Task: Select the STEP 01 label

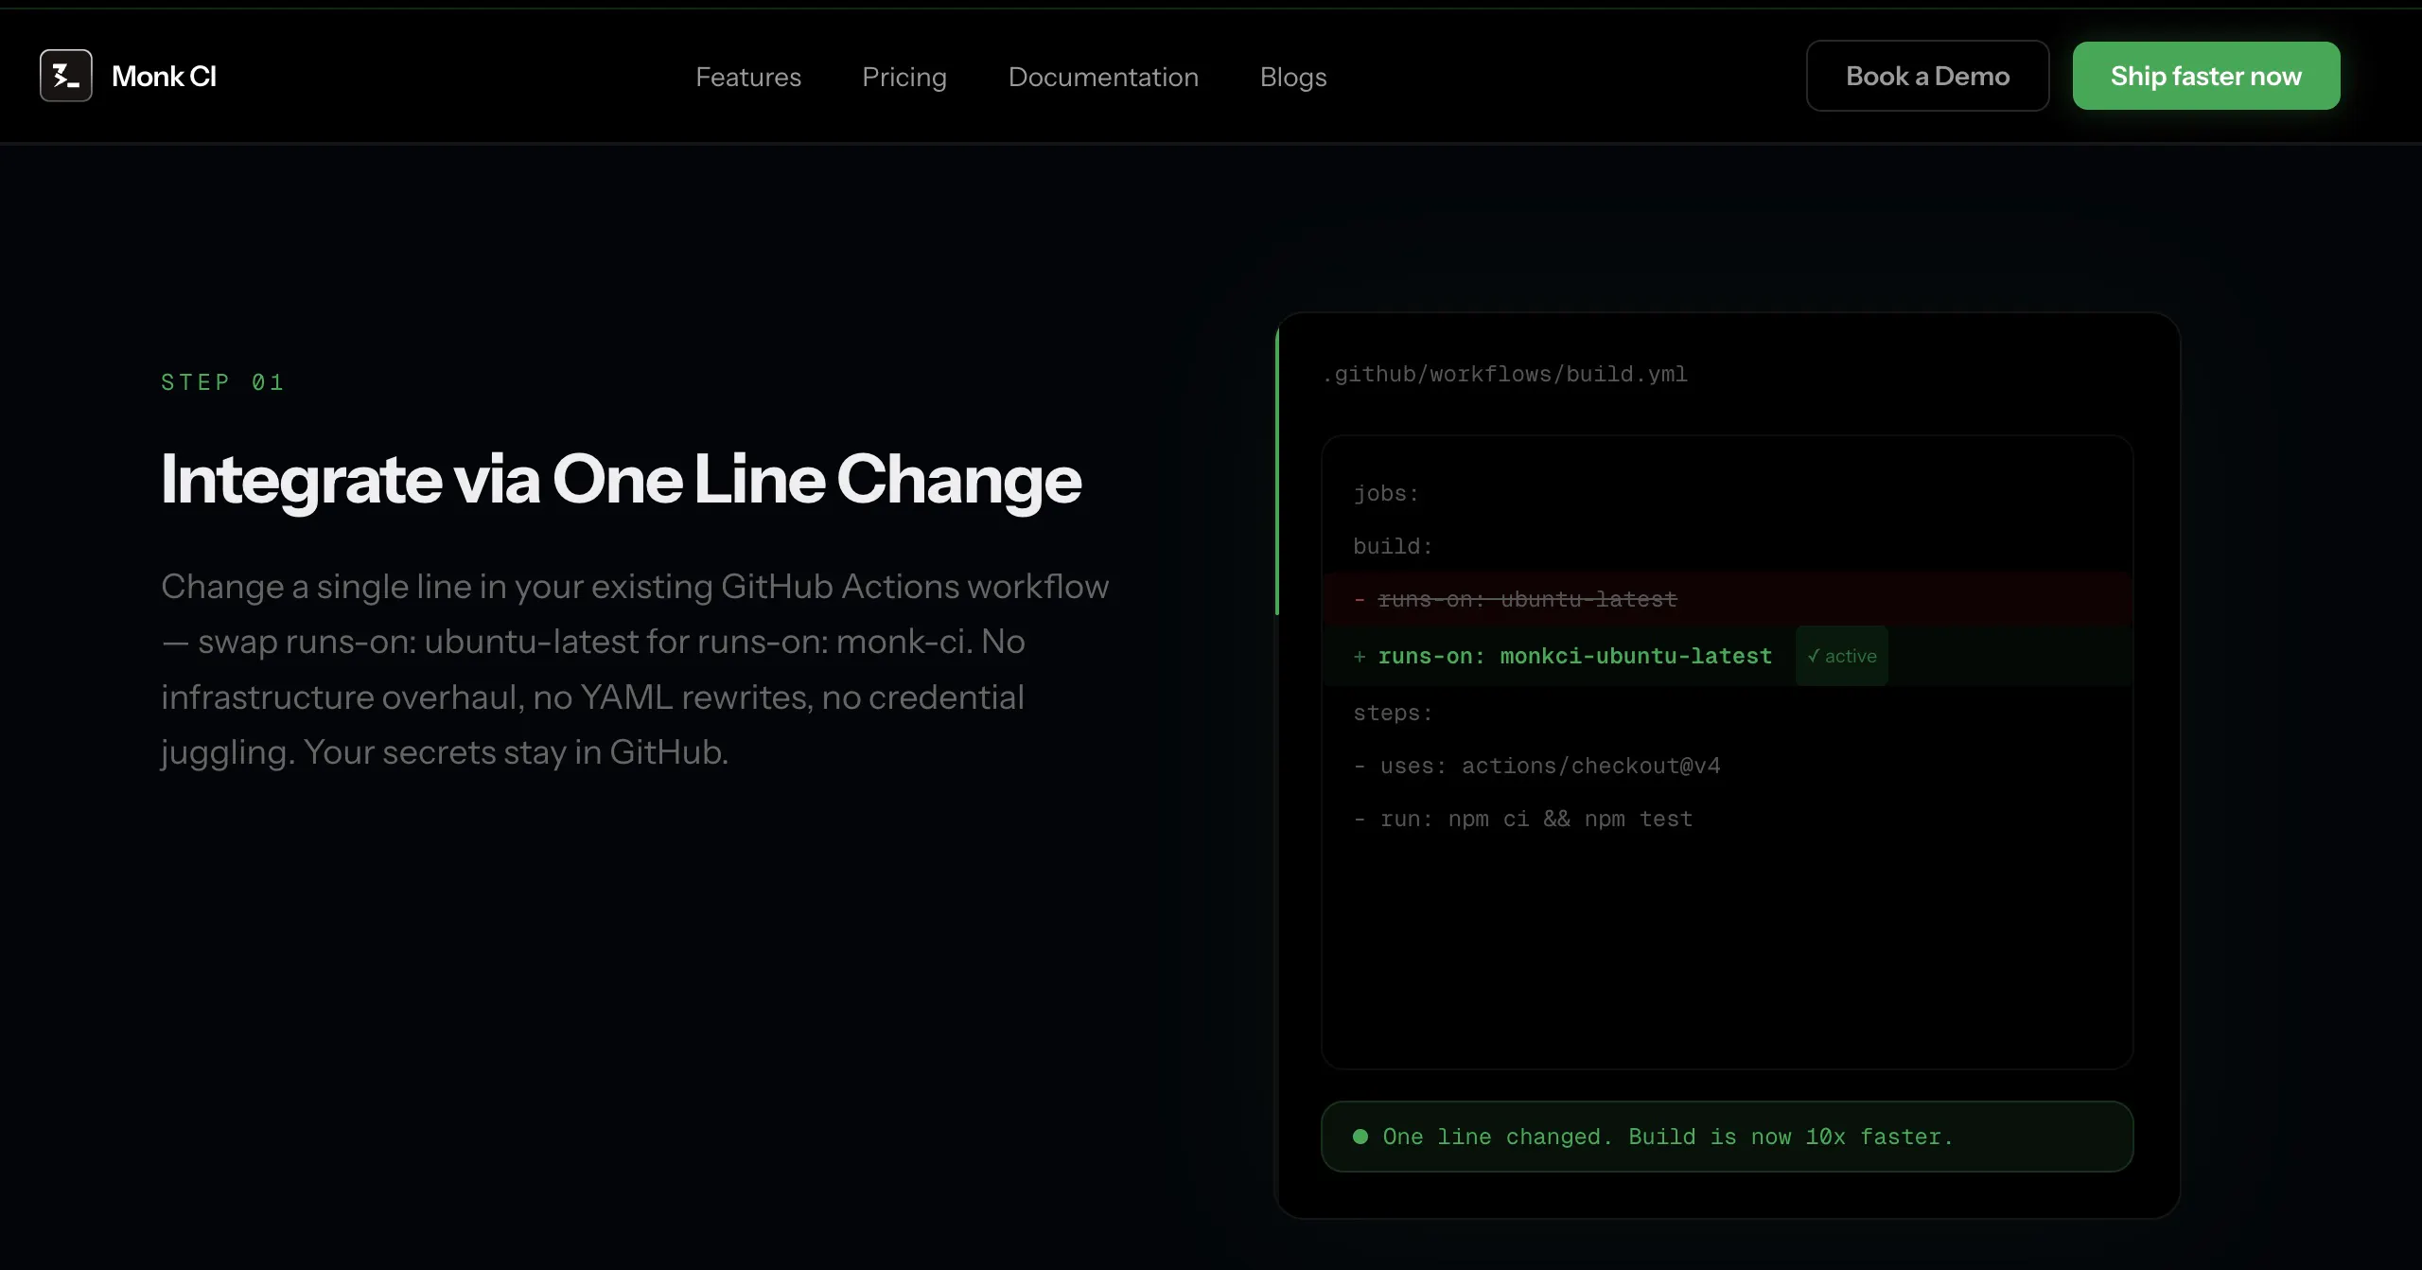Action: tap(222, 382)
